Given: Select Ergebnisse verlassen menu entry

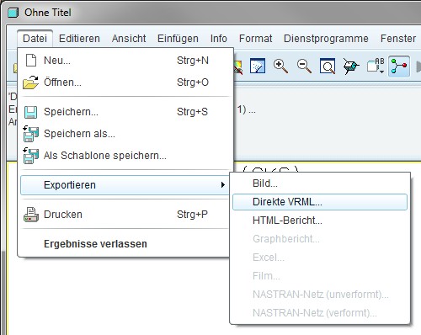Looking at the screenshot, I should tap(125, 244).
